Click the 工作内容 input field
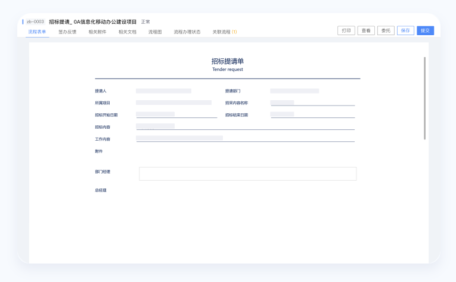 [x=244, y=138]
